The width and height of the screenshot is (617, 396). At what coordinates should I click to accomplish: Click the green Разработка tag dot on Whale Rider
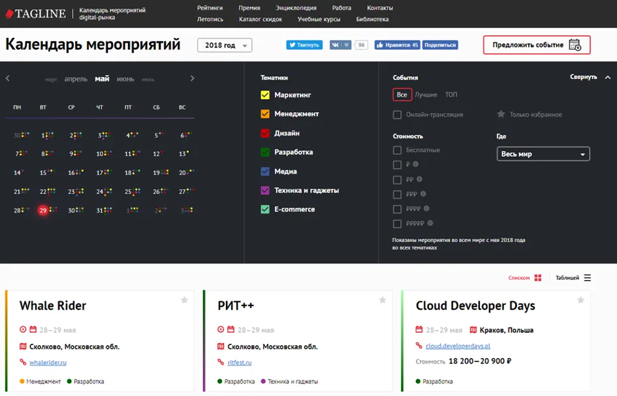point(69,381)
